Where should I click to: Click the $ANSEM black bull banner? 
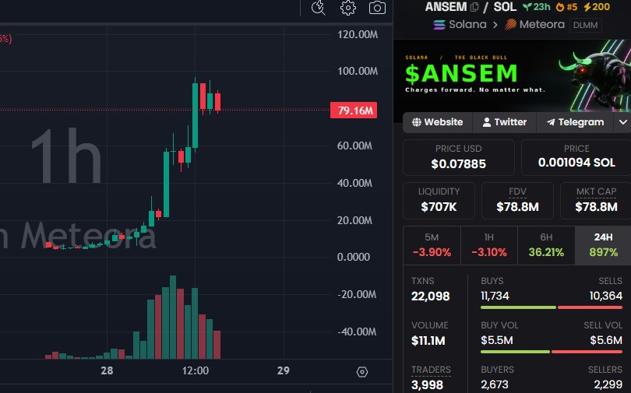[x=512, y=75]
